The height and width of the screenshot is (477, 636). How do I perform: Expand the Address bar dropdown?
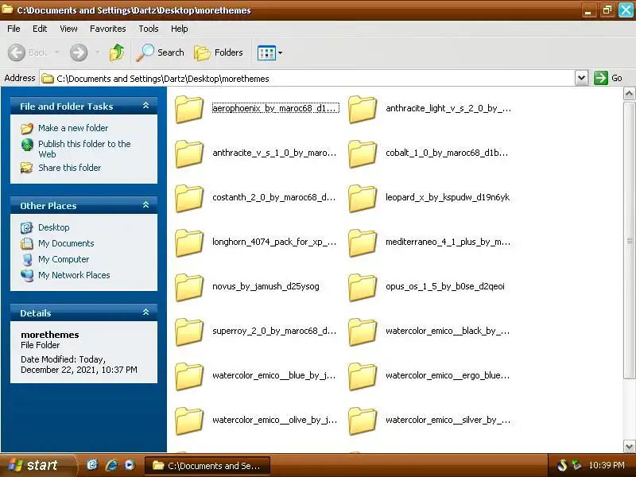click(581, 78)
